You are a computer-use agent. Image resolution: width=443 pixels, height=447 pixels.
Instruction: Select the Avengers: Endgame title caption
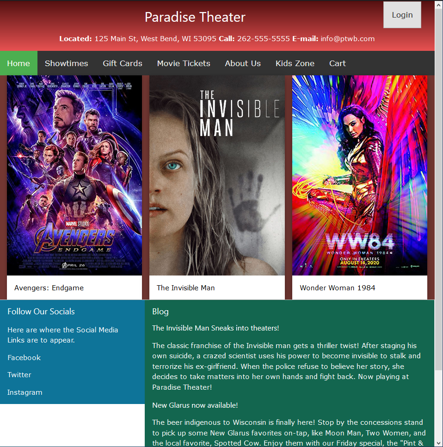[49, 288]
